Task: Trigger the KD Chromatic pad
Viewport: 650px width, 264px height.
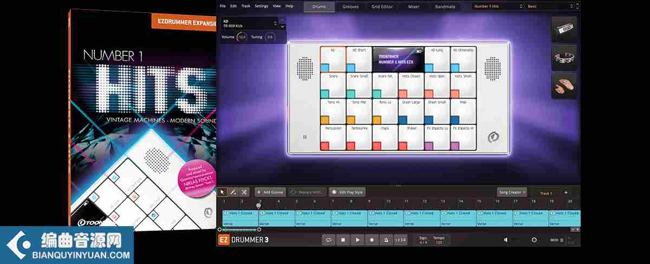Action: (x=464, y=59)
